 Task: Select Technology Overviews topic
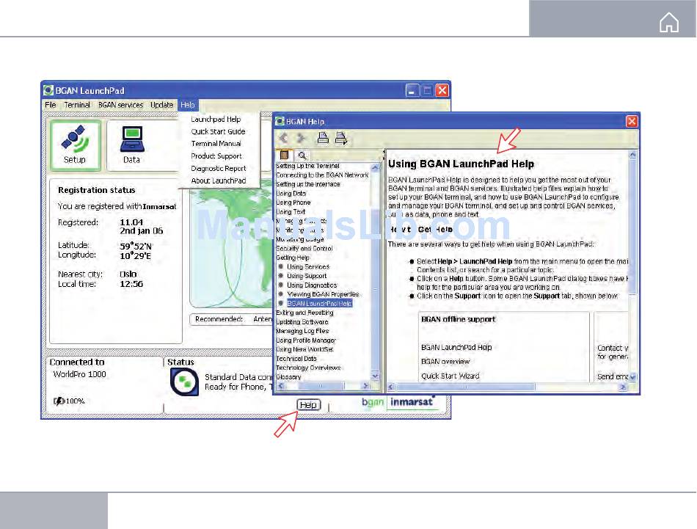point(308,368)
